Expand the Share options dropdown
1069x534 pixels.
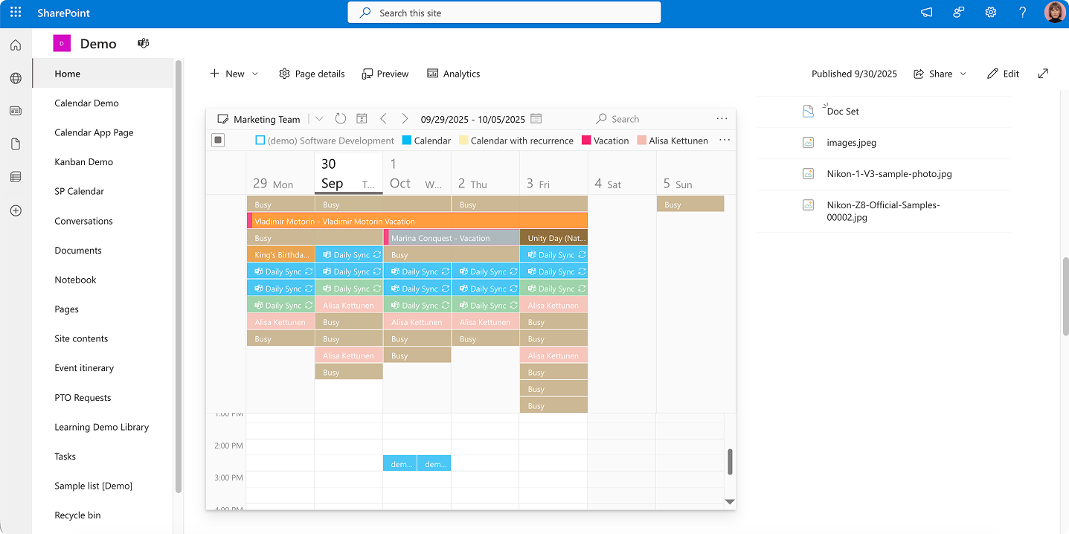click(x=963, y=74)
